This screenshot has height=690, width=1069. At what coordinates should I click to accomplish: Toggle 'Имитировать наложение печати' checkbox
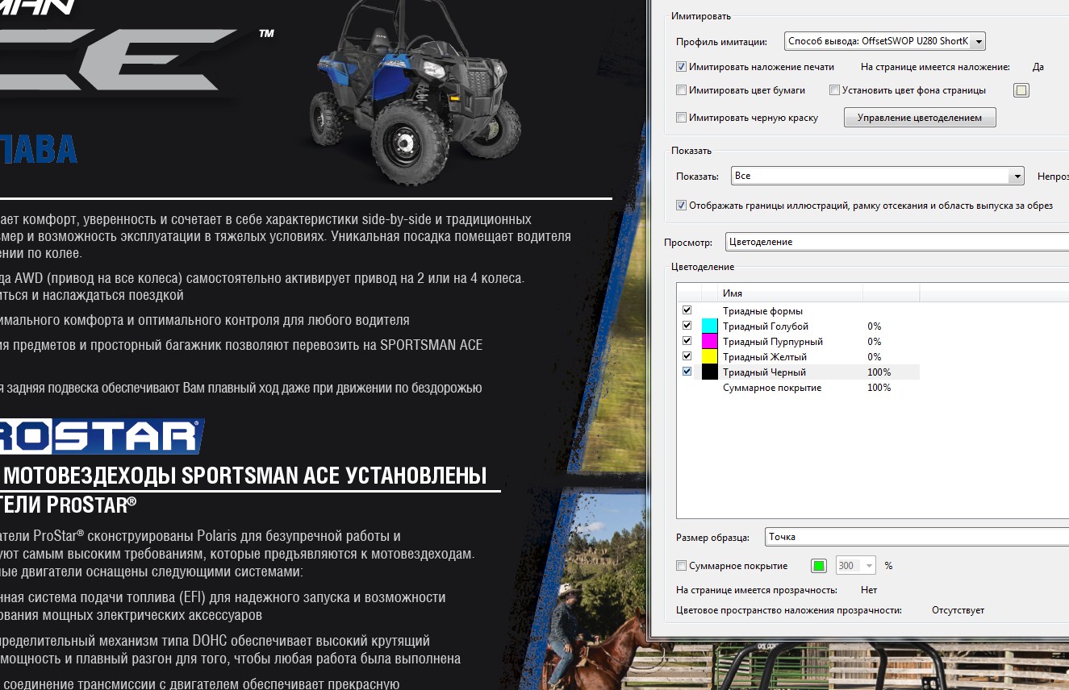[x=682, y=67]
